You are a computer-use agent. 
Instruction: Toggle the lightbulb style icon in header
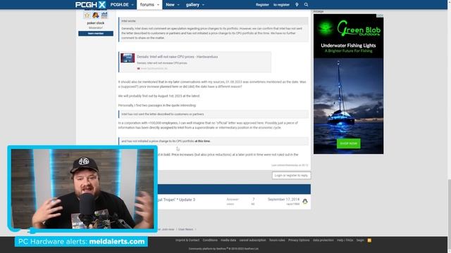click(297, 5)
